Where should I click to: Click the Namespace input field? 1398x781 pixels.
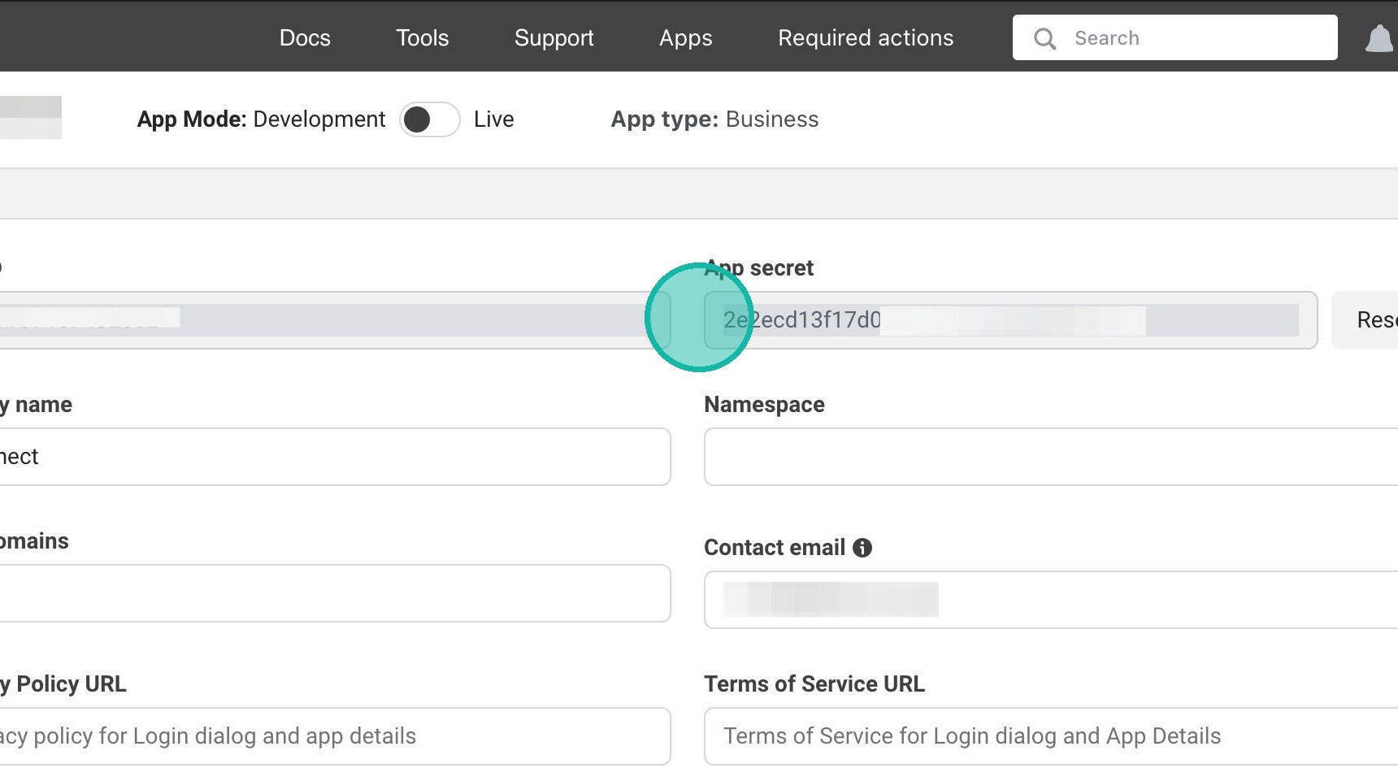1048,457
